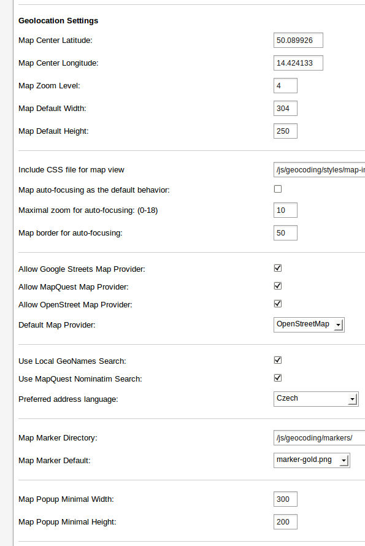Toggle Use MapQuest Nominatim Search
The width and height of the screenshot is (365, 546).
(277, 378)
